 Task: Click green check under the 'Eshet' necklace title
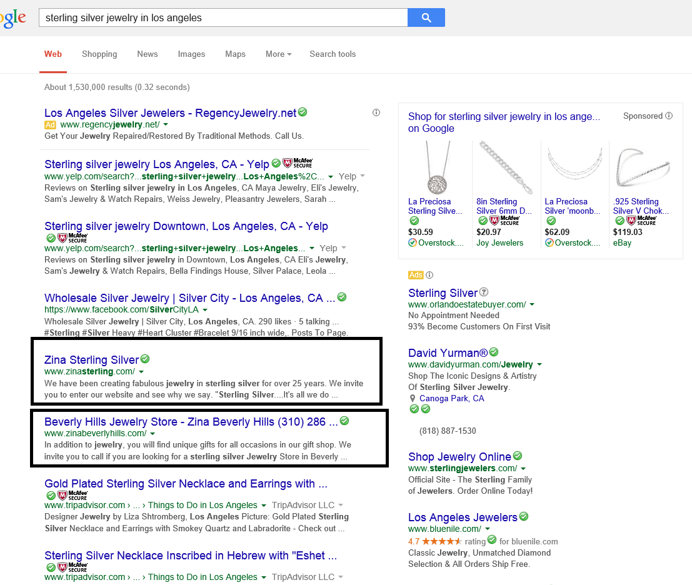[x=51, y=567]
